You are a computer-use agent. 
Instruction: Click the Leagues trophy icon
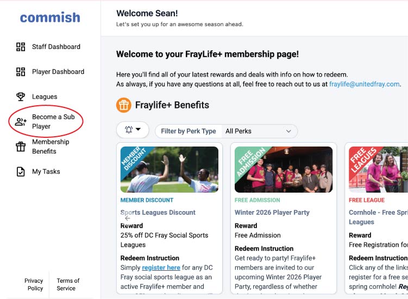point(21,97)
